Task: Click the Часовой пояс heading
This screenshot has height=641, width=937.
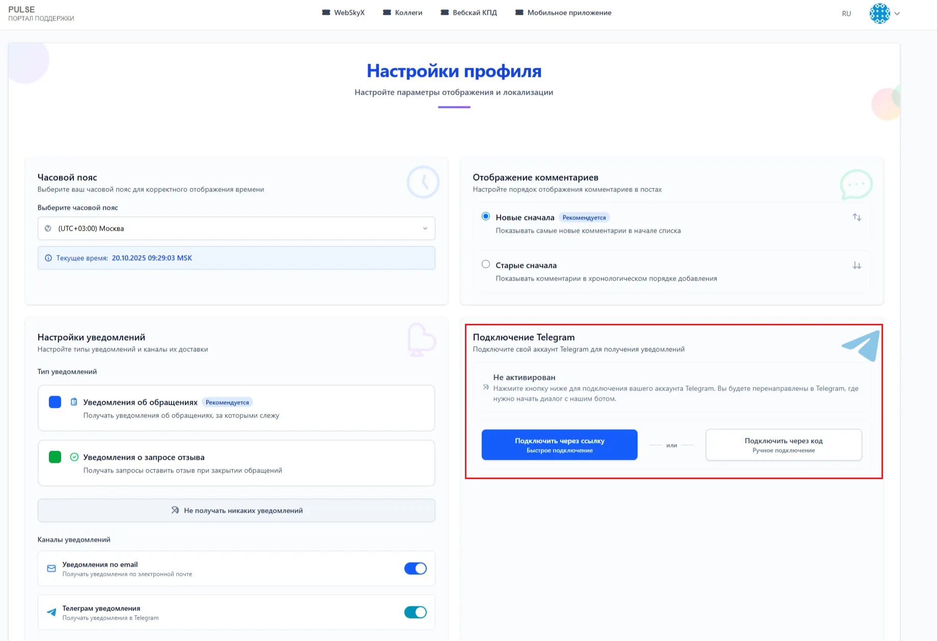Action: (67, 178)
